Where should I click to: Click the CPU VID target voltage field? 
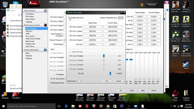(140, 17)
